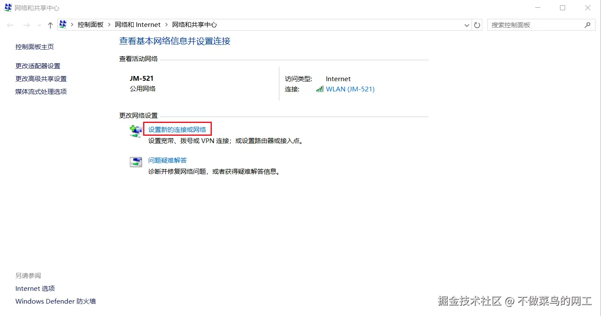The height and width of the screenshot is (316, 601).
Task: Click the WLAN signal strength icon next to JM-521
Action: coord(320,89)
